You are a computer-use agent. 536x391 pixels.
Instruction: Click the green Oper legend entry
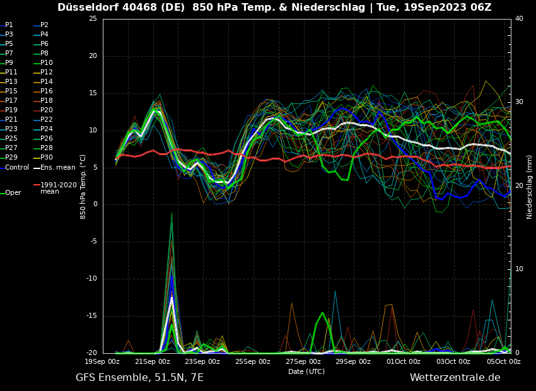tap(13, 193)
